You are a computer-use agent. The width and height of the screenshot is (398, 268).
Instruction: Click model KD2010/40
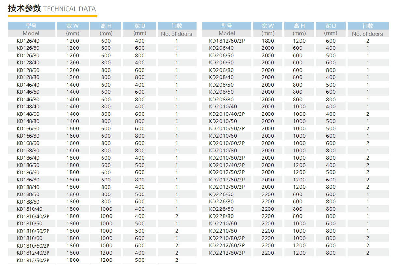[223, 106]
